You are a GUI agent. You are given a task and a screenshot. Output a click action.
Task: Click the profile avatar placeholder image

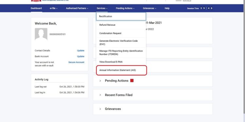click(x=41, y=34)
